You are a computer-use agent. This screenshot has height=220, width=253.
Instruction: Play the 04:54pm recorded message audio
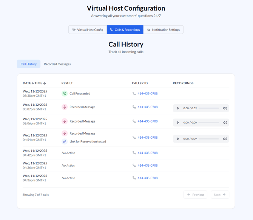click(x=178, y=139)
